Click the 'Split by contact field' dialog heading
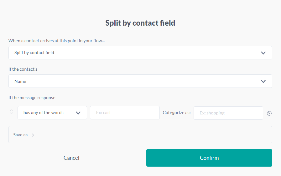The image size is (281, 176). click(x=140, y=23)
